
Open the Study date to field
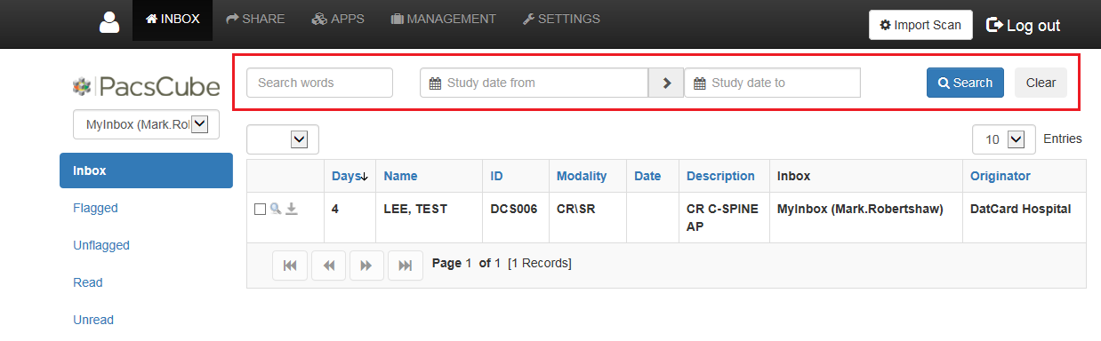coord(772,83)
